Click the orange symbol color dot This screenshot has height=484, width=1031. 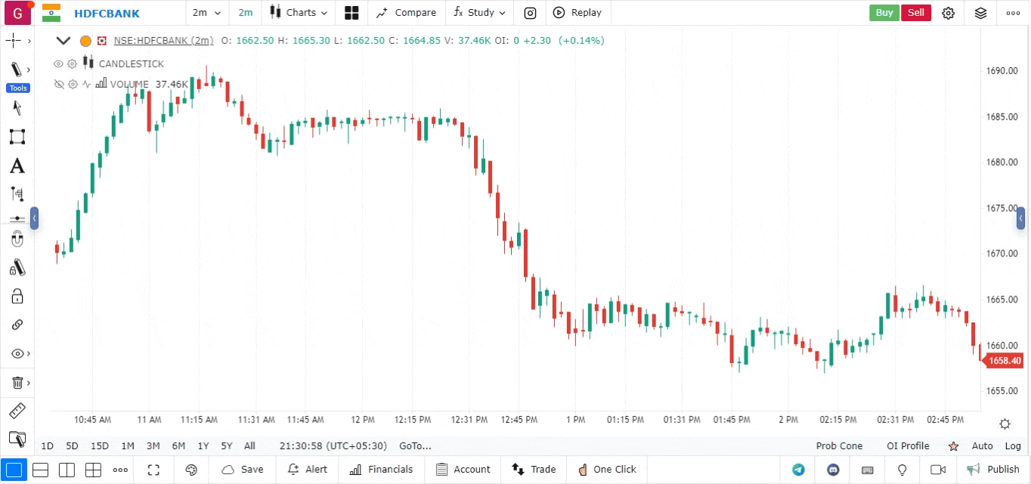click(x=85, y=41)
